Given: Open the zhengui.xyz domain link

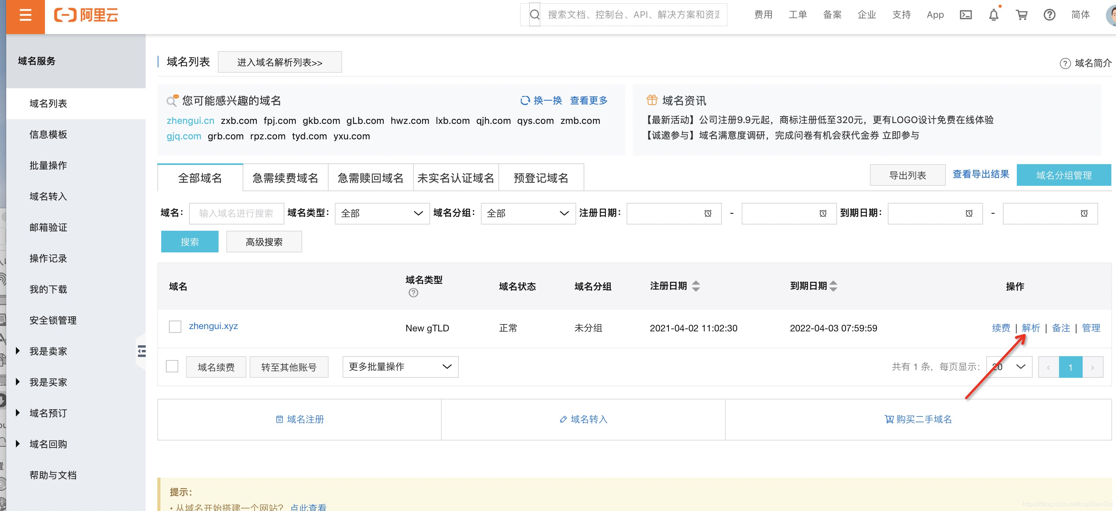Looking at the screenshot, I should (213, 326).
